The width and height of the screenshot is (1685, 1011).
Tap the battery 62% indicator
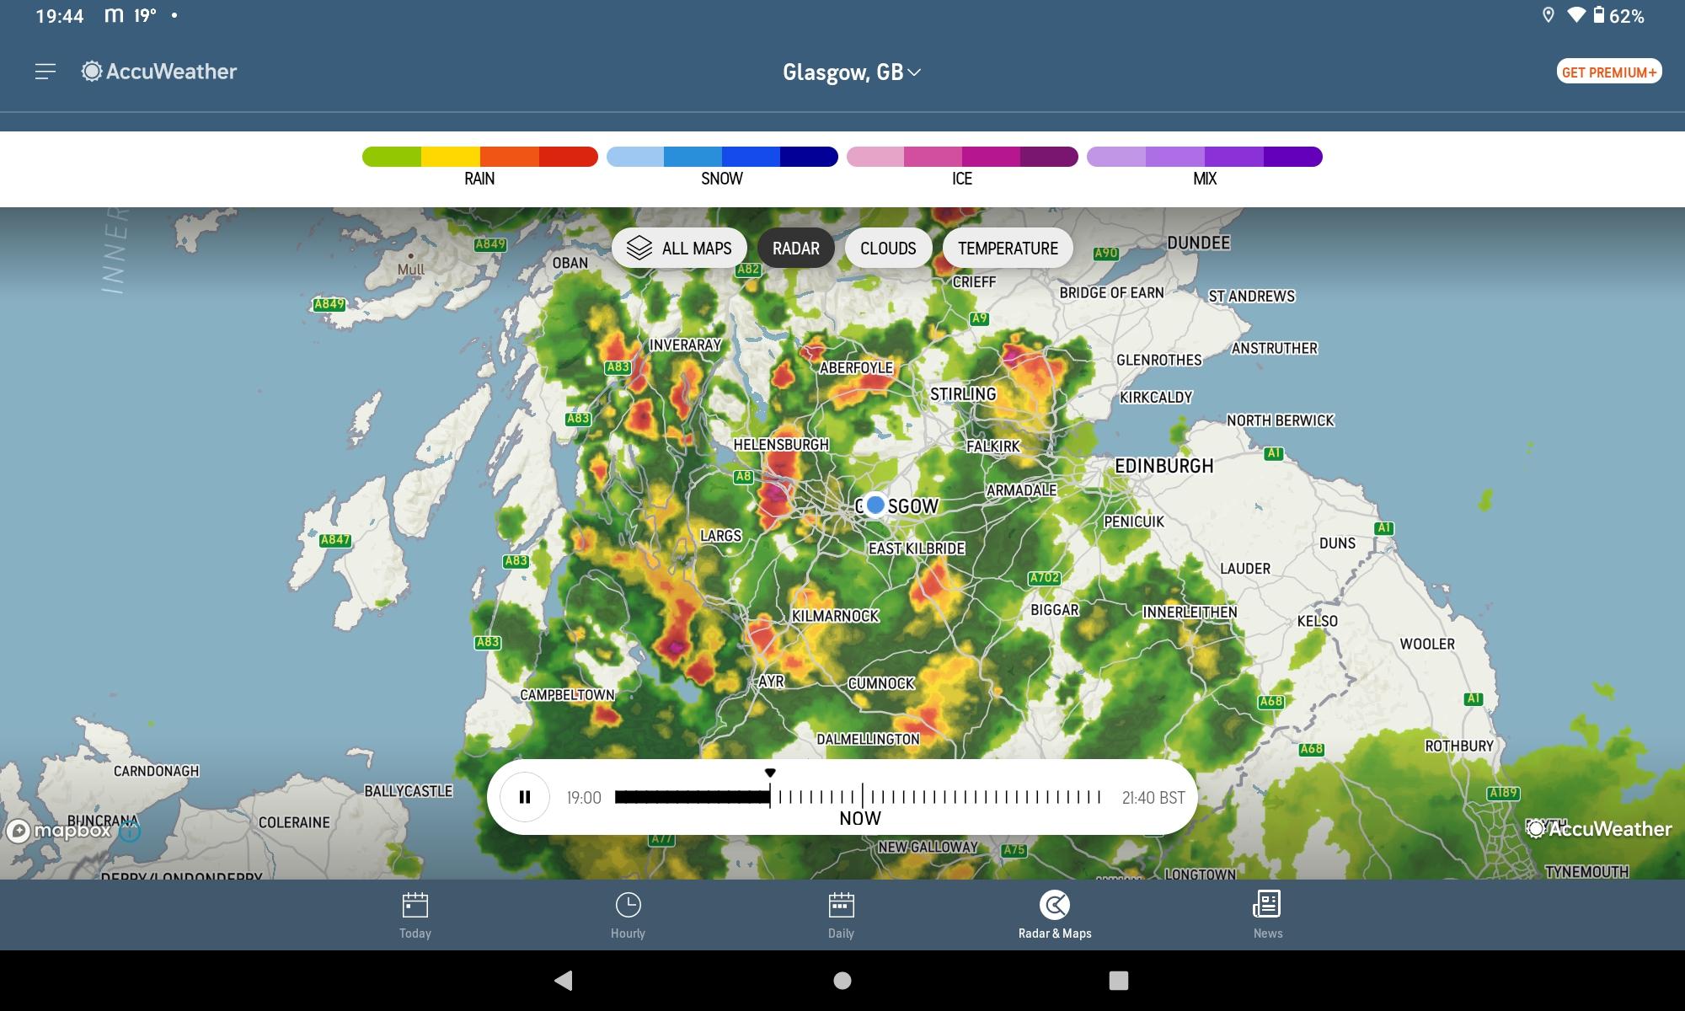[1618, 15]
